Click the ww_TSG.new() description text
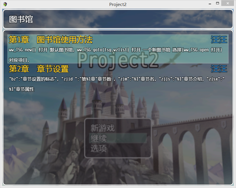The width and height of the screenshot is (236, 188). (116, 55)
